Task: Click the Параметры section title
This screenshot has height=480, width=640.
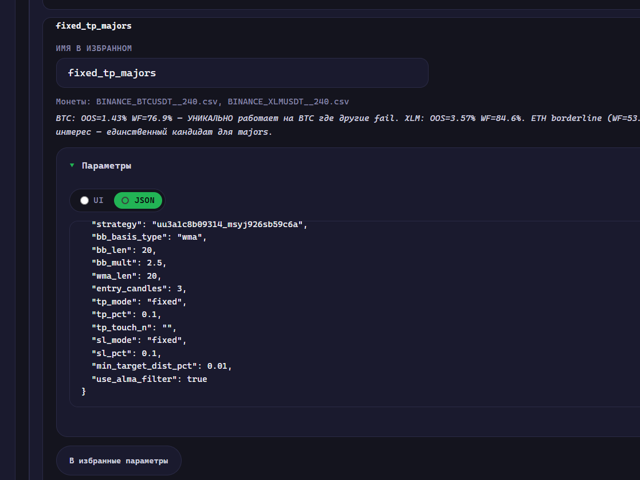Action: [x=107, y=165]
